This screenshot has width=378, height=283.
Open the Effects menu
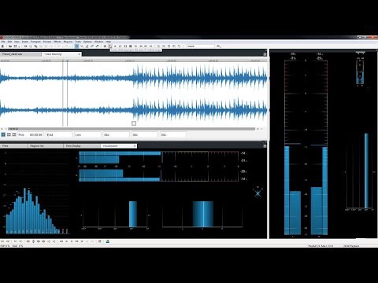57,42
